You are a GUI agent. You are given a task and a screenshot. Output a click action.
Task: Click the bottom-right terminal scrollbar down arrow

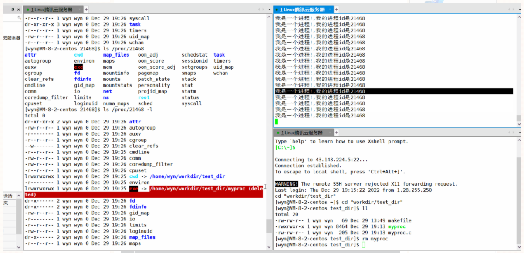pyautogui.click(x=518, y=246)
